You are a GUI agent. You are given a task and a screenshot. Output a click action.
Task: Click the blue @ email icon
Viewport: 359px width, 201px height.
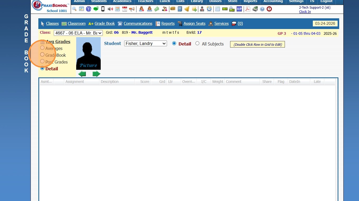coord(88,9)
